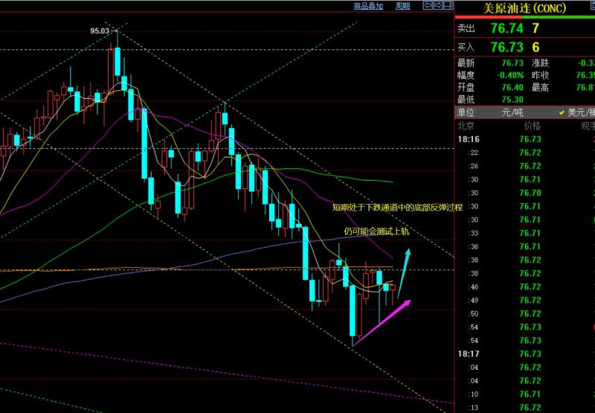Select the checked 美元/桶 unit option

pyautogui.click(x=577, y=112)
